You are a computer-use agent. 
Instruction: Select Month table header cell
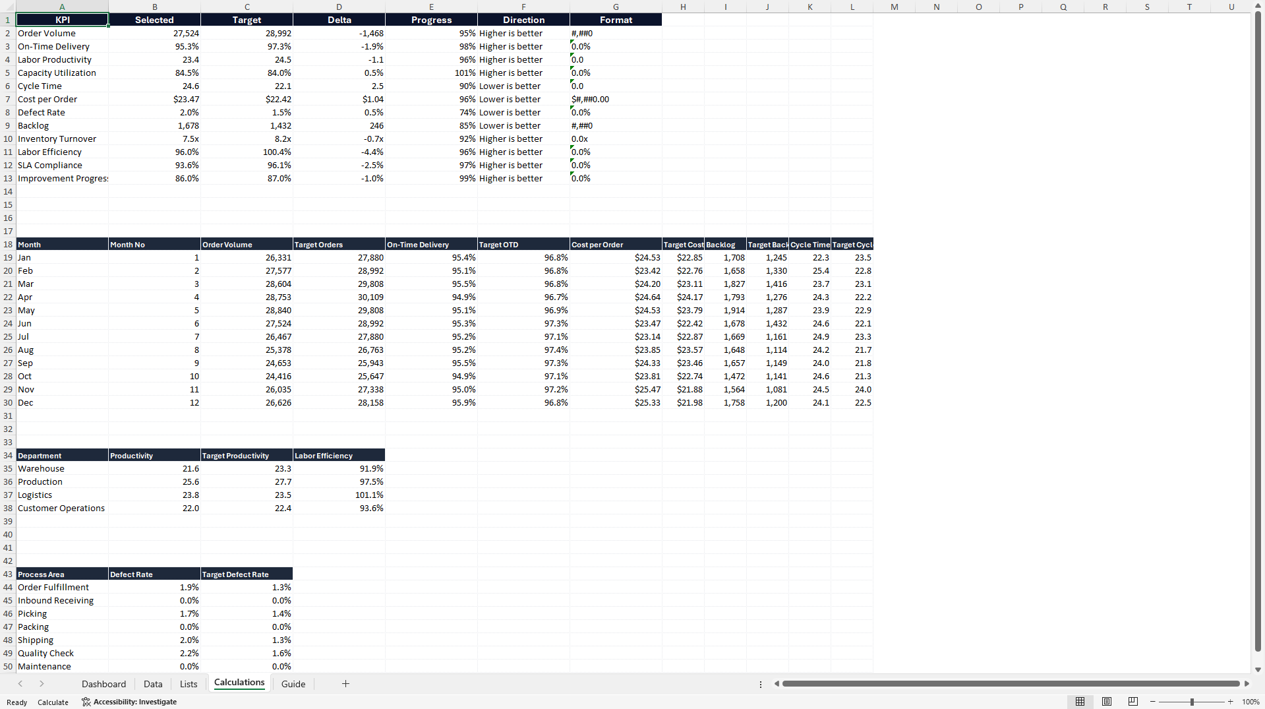click(63, 244)
